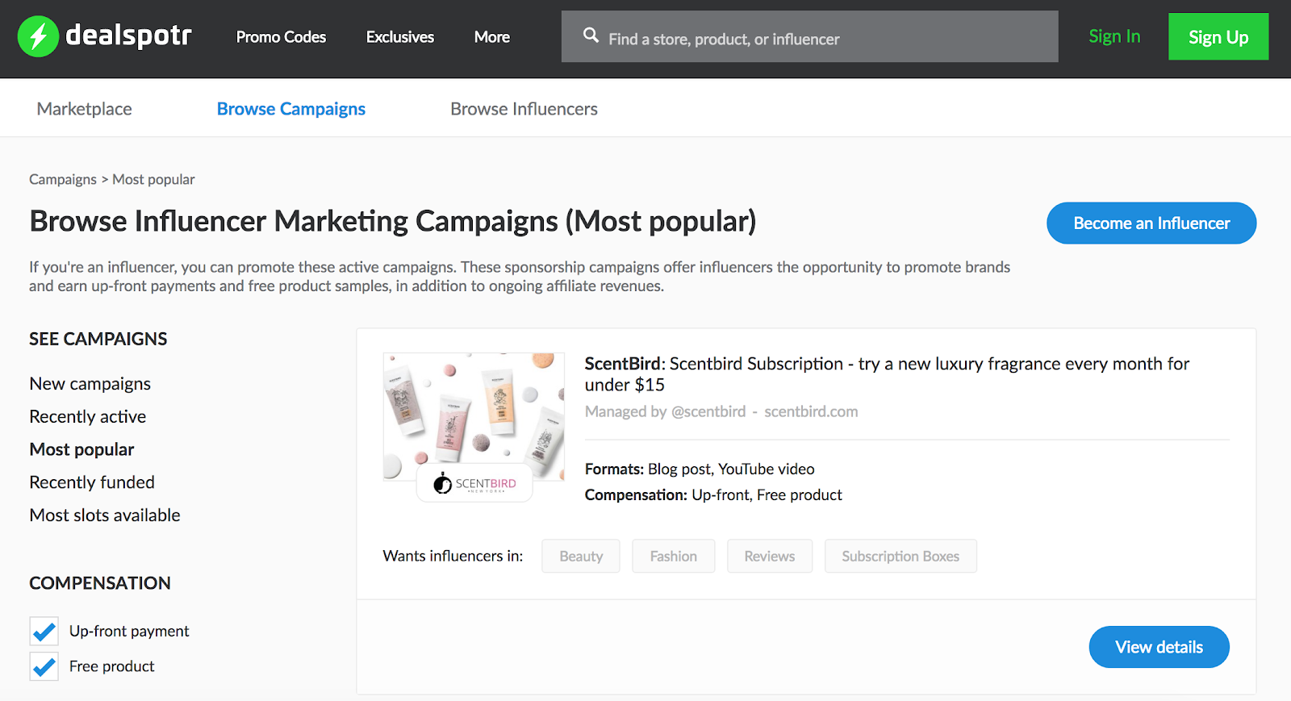Click the @scentbird manager link
The image size is (1291, 701).
click(x=708, y=411)
